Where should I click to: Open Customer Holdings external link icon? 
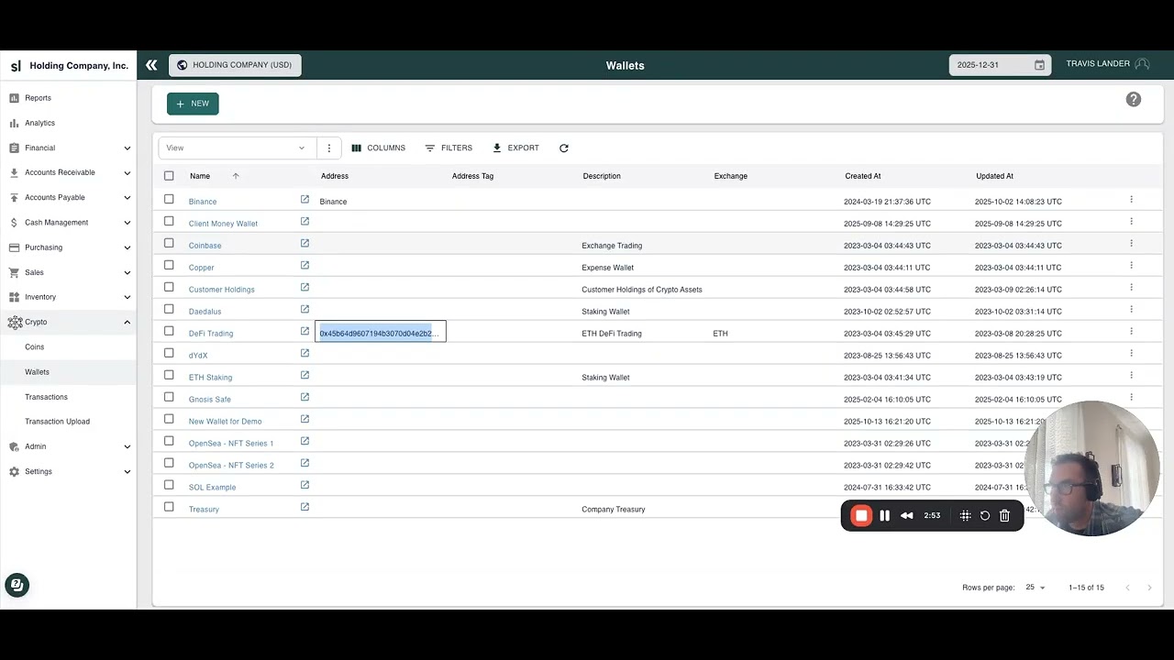305,287
